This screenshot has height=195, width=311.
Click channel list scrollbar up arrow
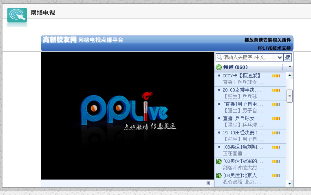click(x=289, y=75)
